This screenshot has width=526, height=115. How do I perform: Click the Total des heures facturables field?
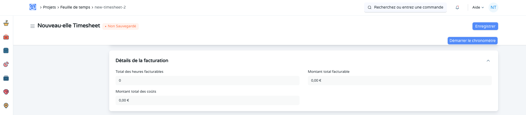point(207,81)
